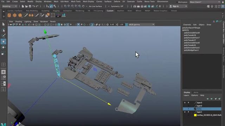Activate the Move tool in toolbox
Screen dimensions: 225x126
pyautogui.click(x=4, y=42)
